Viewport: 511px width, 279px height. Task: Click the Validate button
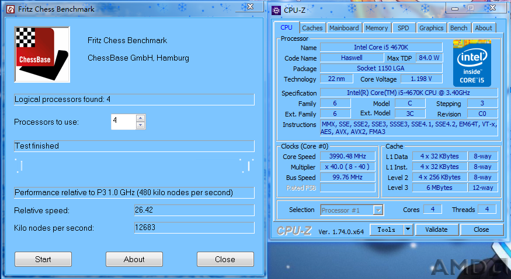pyautogui.click(x=436, y=229)
